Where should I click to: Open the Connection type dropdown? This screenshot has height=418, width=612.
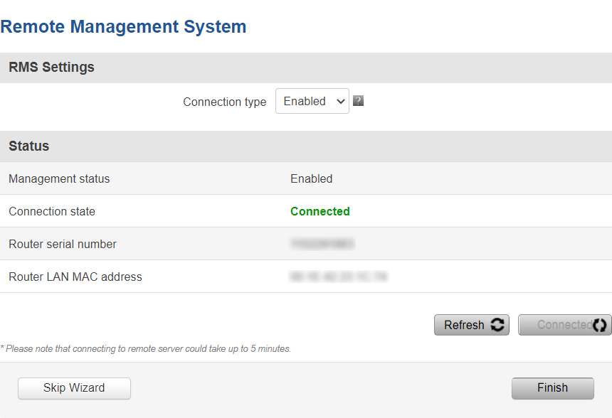click(x=312, y=101)
